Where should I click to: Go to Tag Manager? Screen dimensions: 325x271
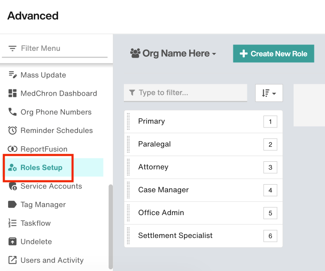pyautogui.click(x=43, y=205)
